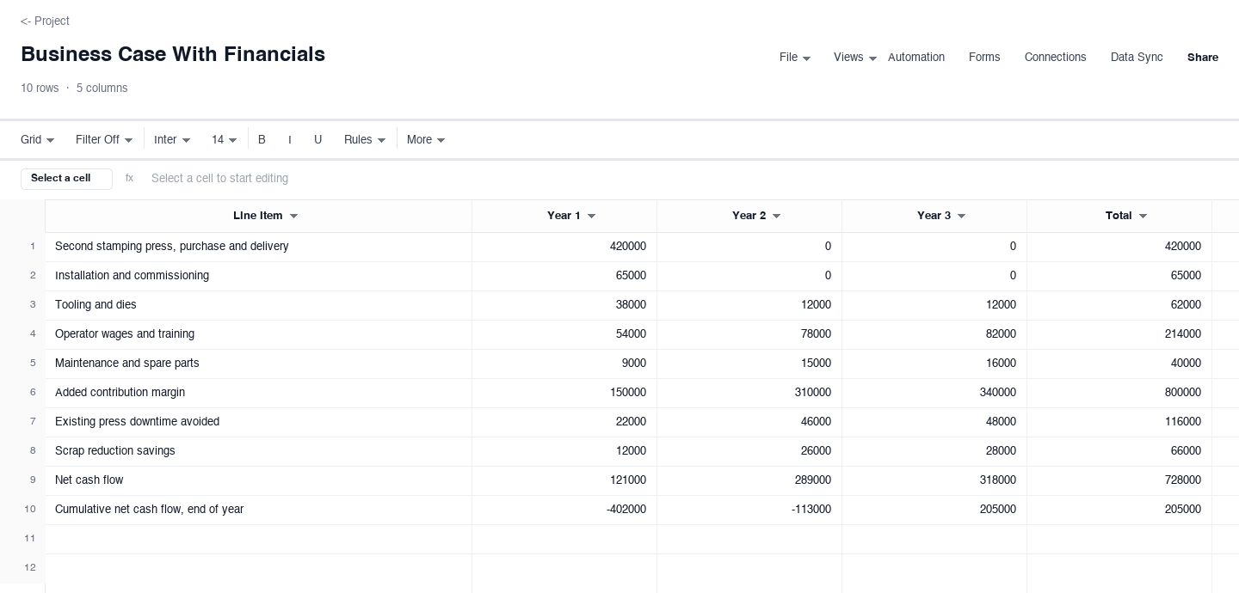Select Year 2 value 46000
Viewport: 1239px width, 593px height.
click(749, 422)
